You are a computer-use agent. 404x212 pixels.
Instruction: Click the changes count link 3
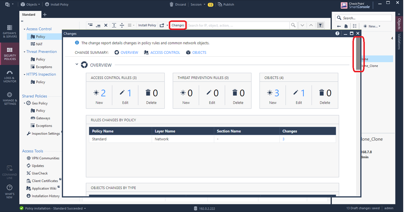283,139
